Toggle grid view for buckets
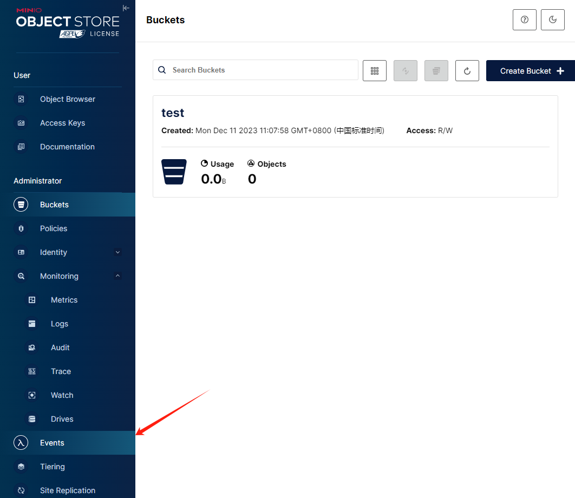Image resolution: width=575 pixels, height=498 pixels. coord(374,70)
